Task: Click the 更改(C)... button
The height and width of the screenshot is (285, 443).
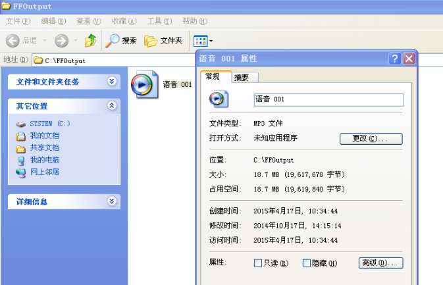Action: pyautogui.click(x=371, y=138)
